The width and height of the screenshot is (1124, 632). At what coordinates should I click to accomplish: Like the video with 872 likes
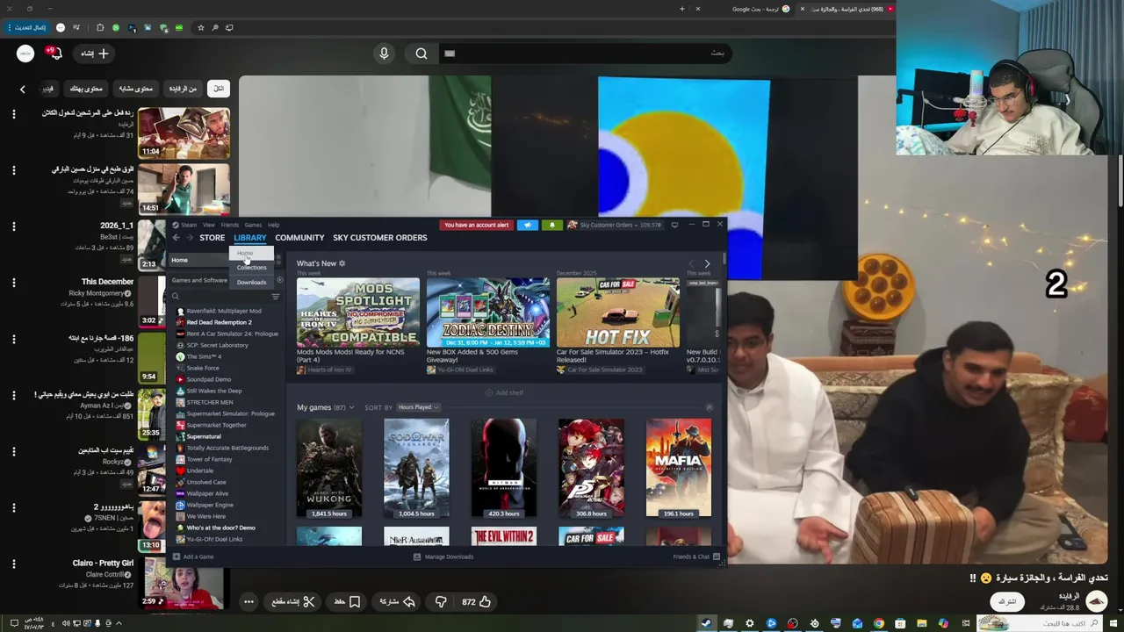[x=477, y=601]
